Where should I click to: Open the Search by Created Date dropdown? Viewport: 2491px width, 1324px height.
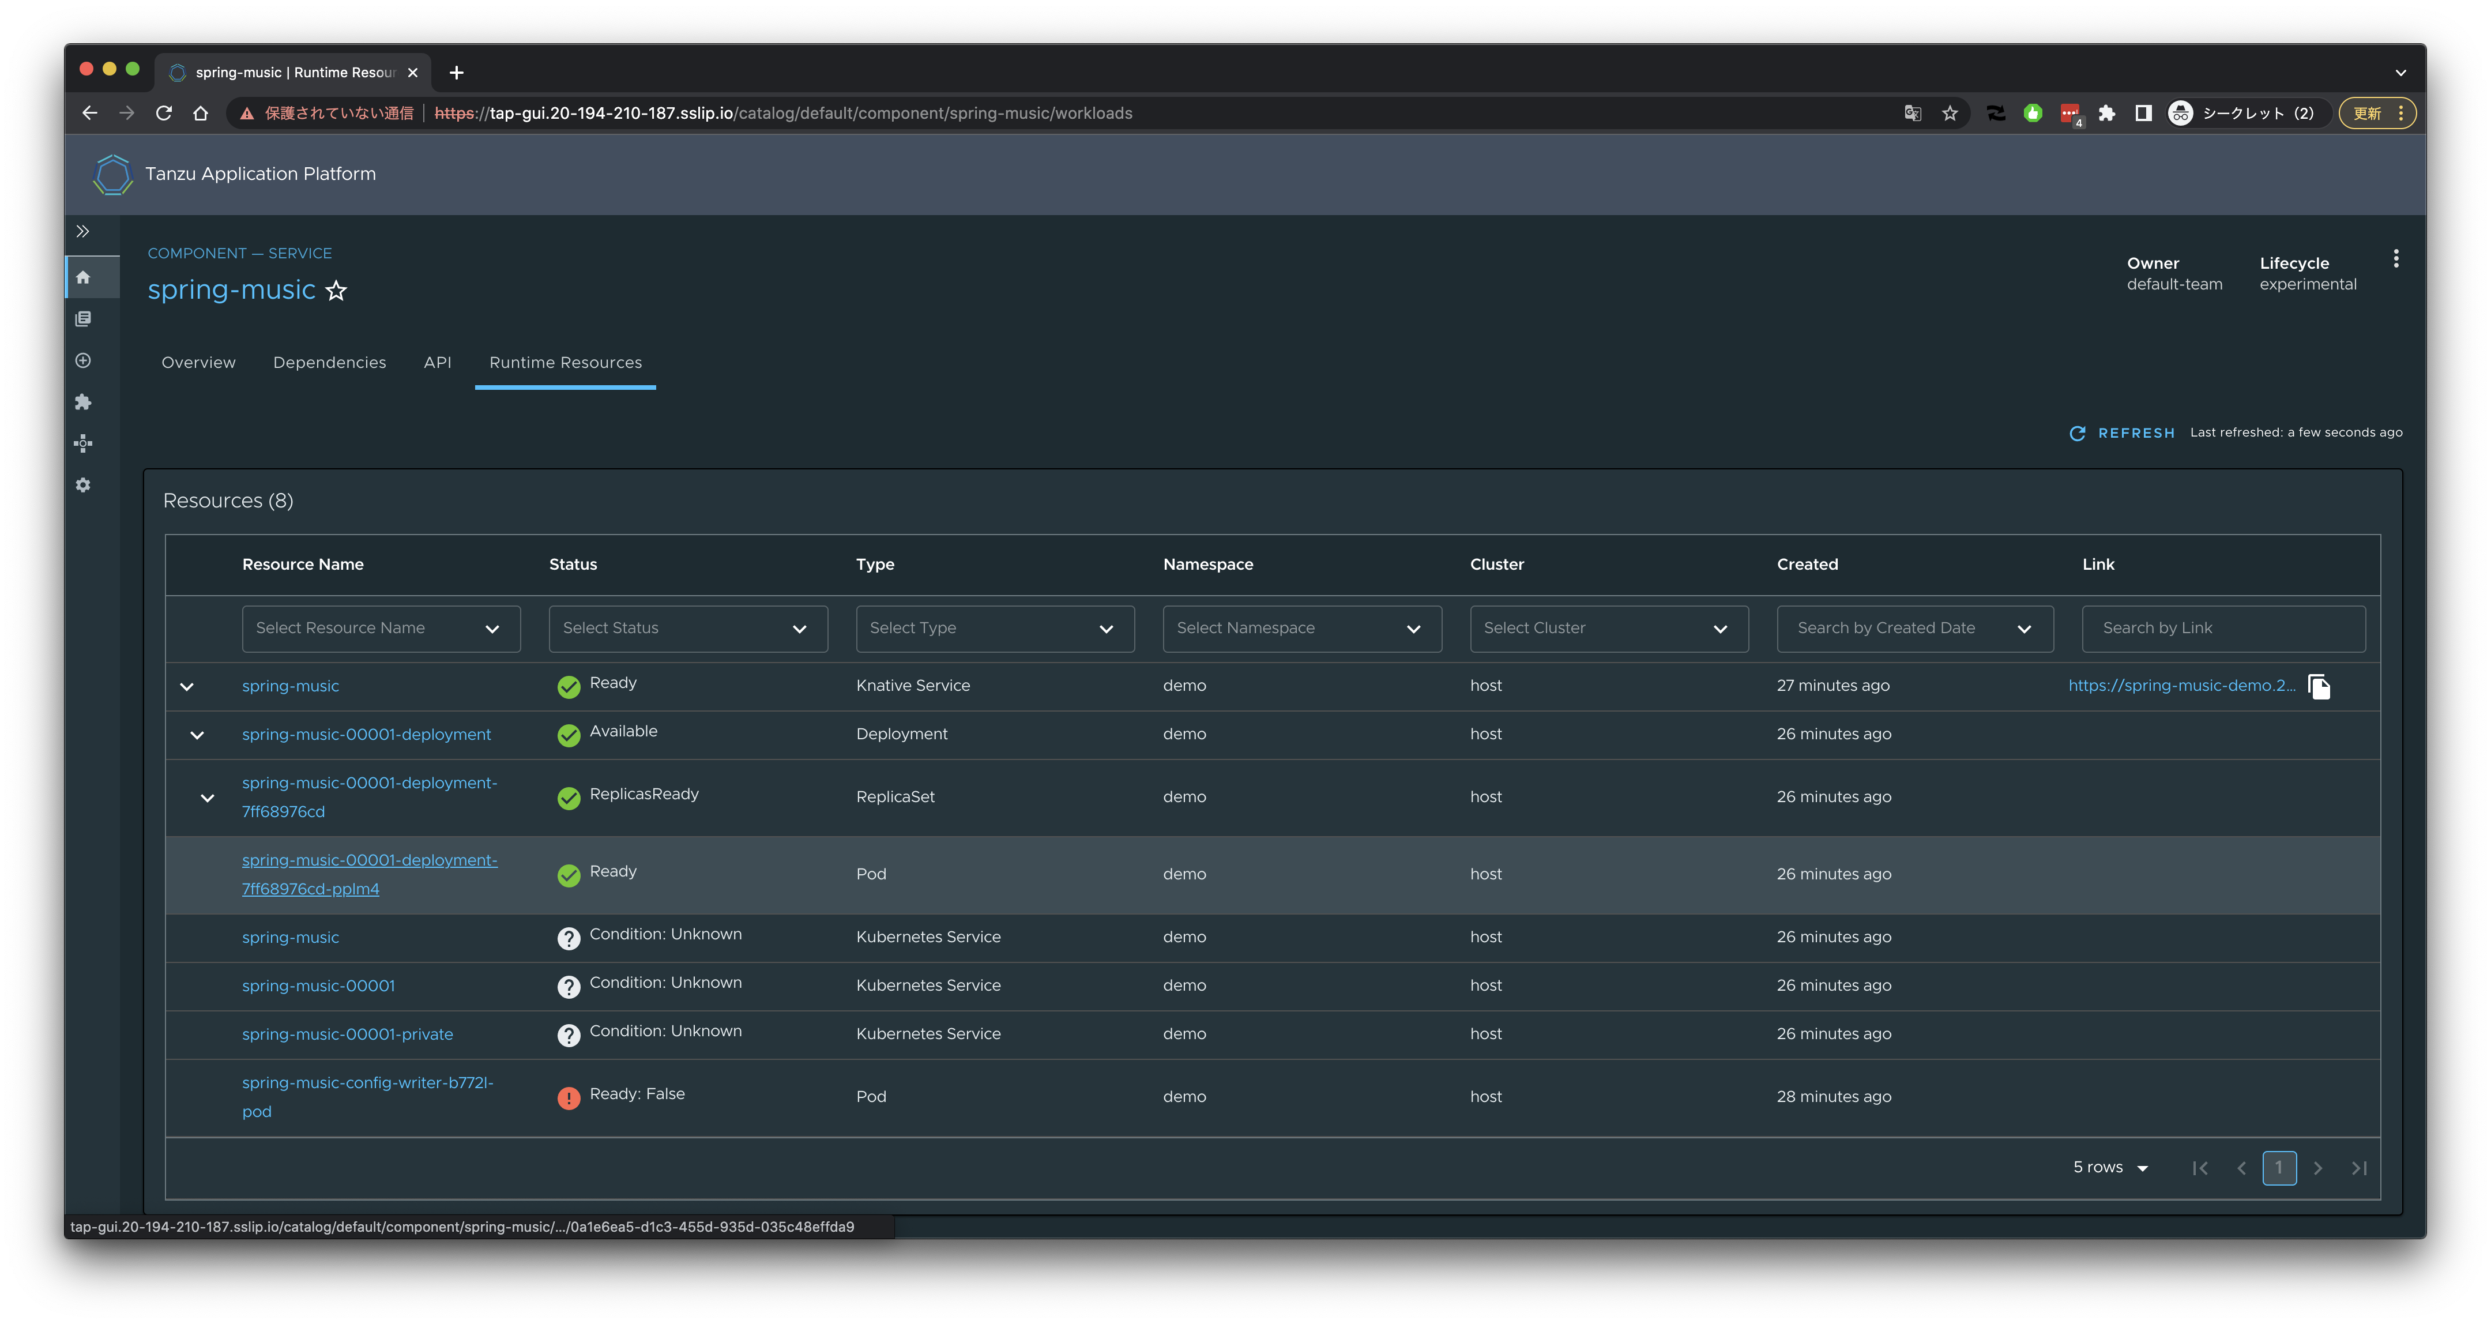(1914, 629)
